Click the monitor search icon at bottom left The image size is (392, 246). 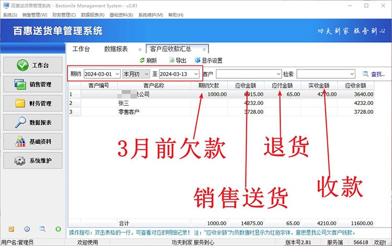42,229
